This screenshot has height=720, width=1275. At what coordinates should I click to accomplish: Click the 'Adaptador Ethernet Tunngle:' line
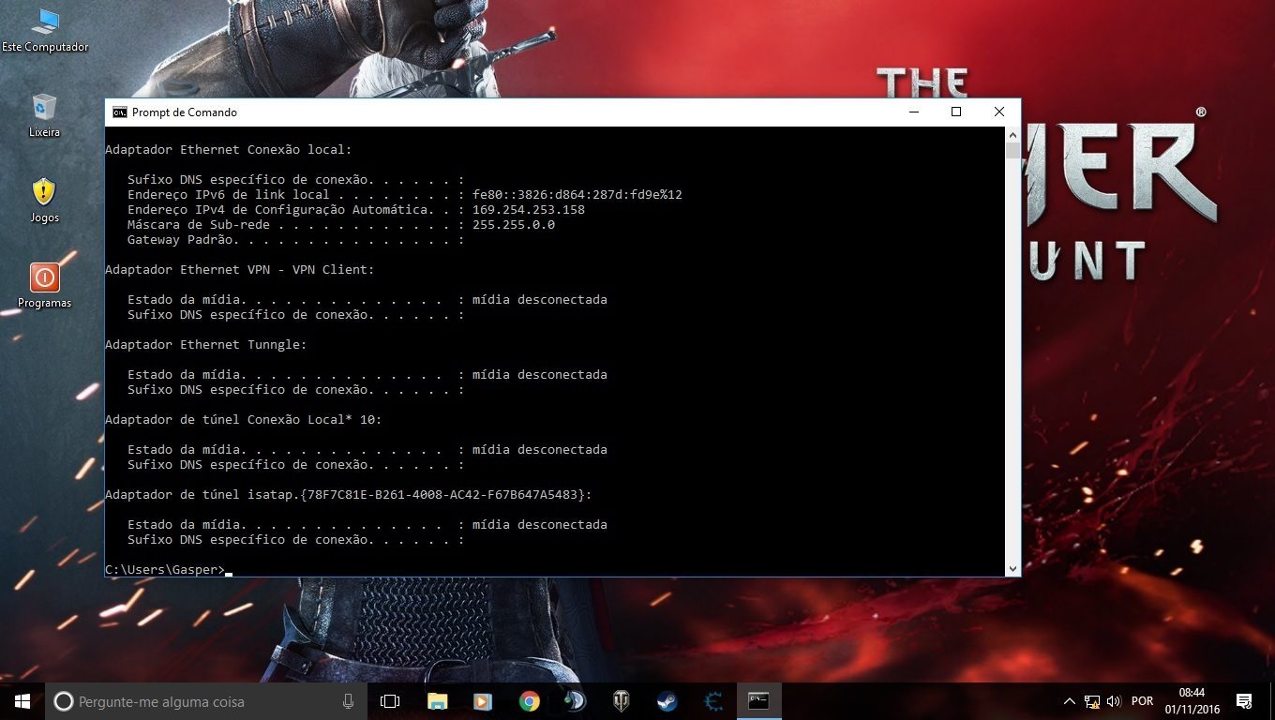(x=206, y=345)
